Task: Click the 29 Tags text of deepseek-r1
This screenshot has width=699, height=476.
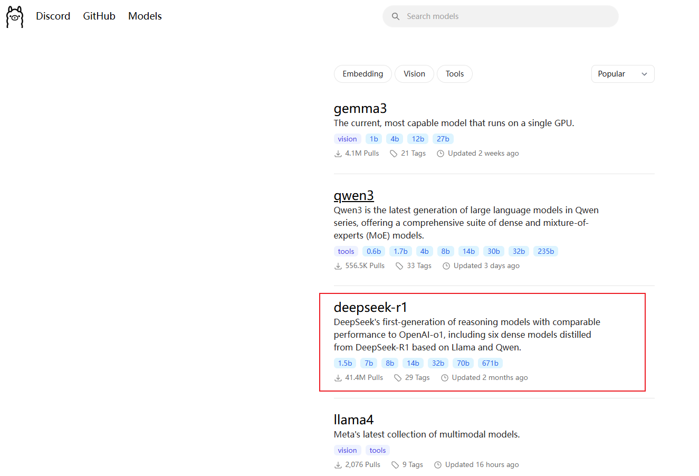Action: 417,378
